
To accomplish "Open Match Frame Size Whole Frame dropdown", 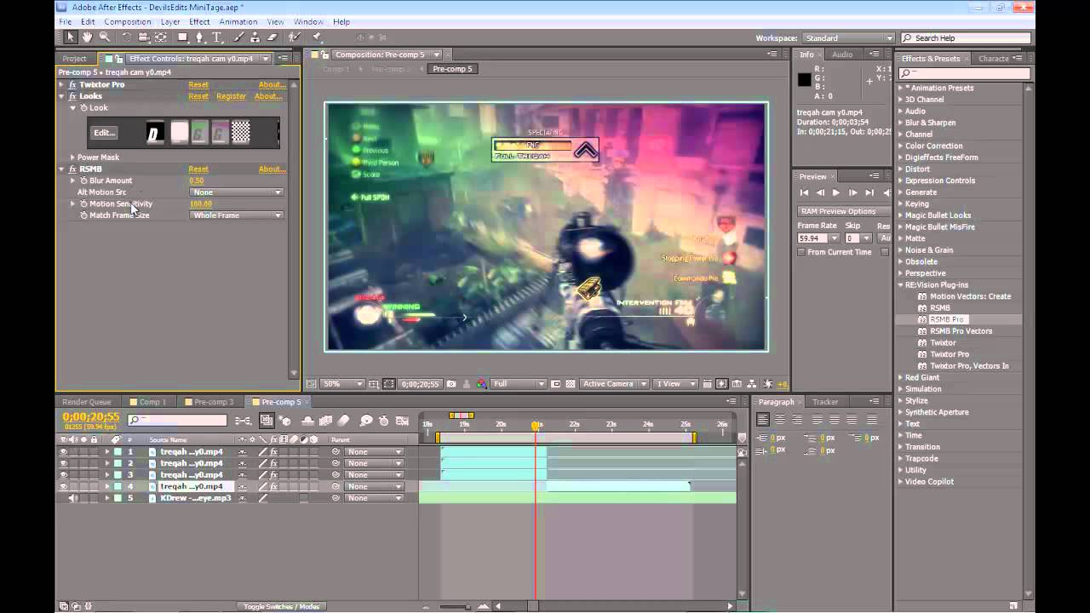I will tap(236, 215).
